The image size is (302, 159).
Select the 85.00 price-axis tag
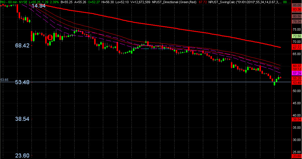tap(297, 6)
